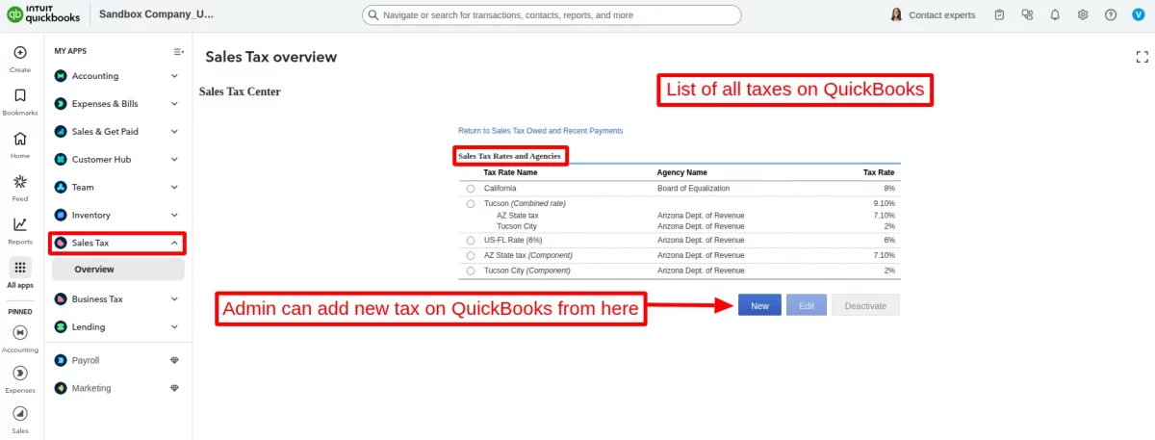This screenshot has height=440, width=1155.
Task: Collapse the Sales Tax chevron
Action: (x=174, y=244)
